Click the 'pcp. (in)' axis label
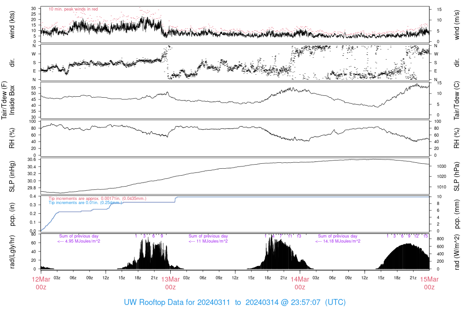The height and width of the screenshot is (321, 470). 12,214
